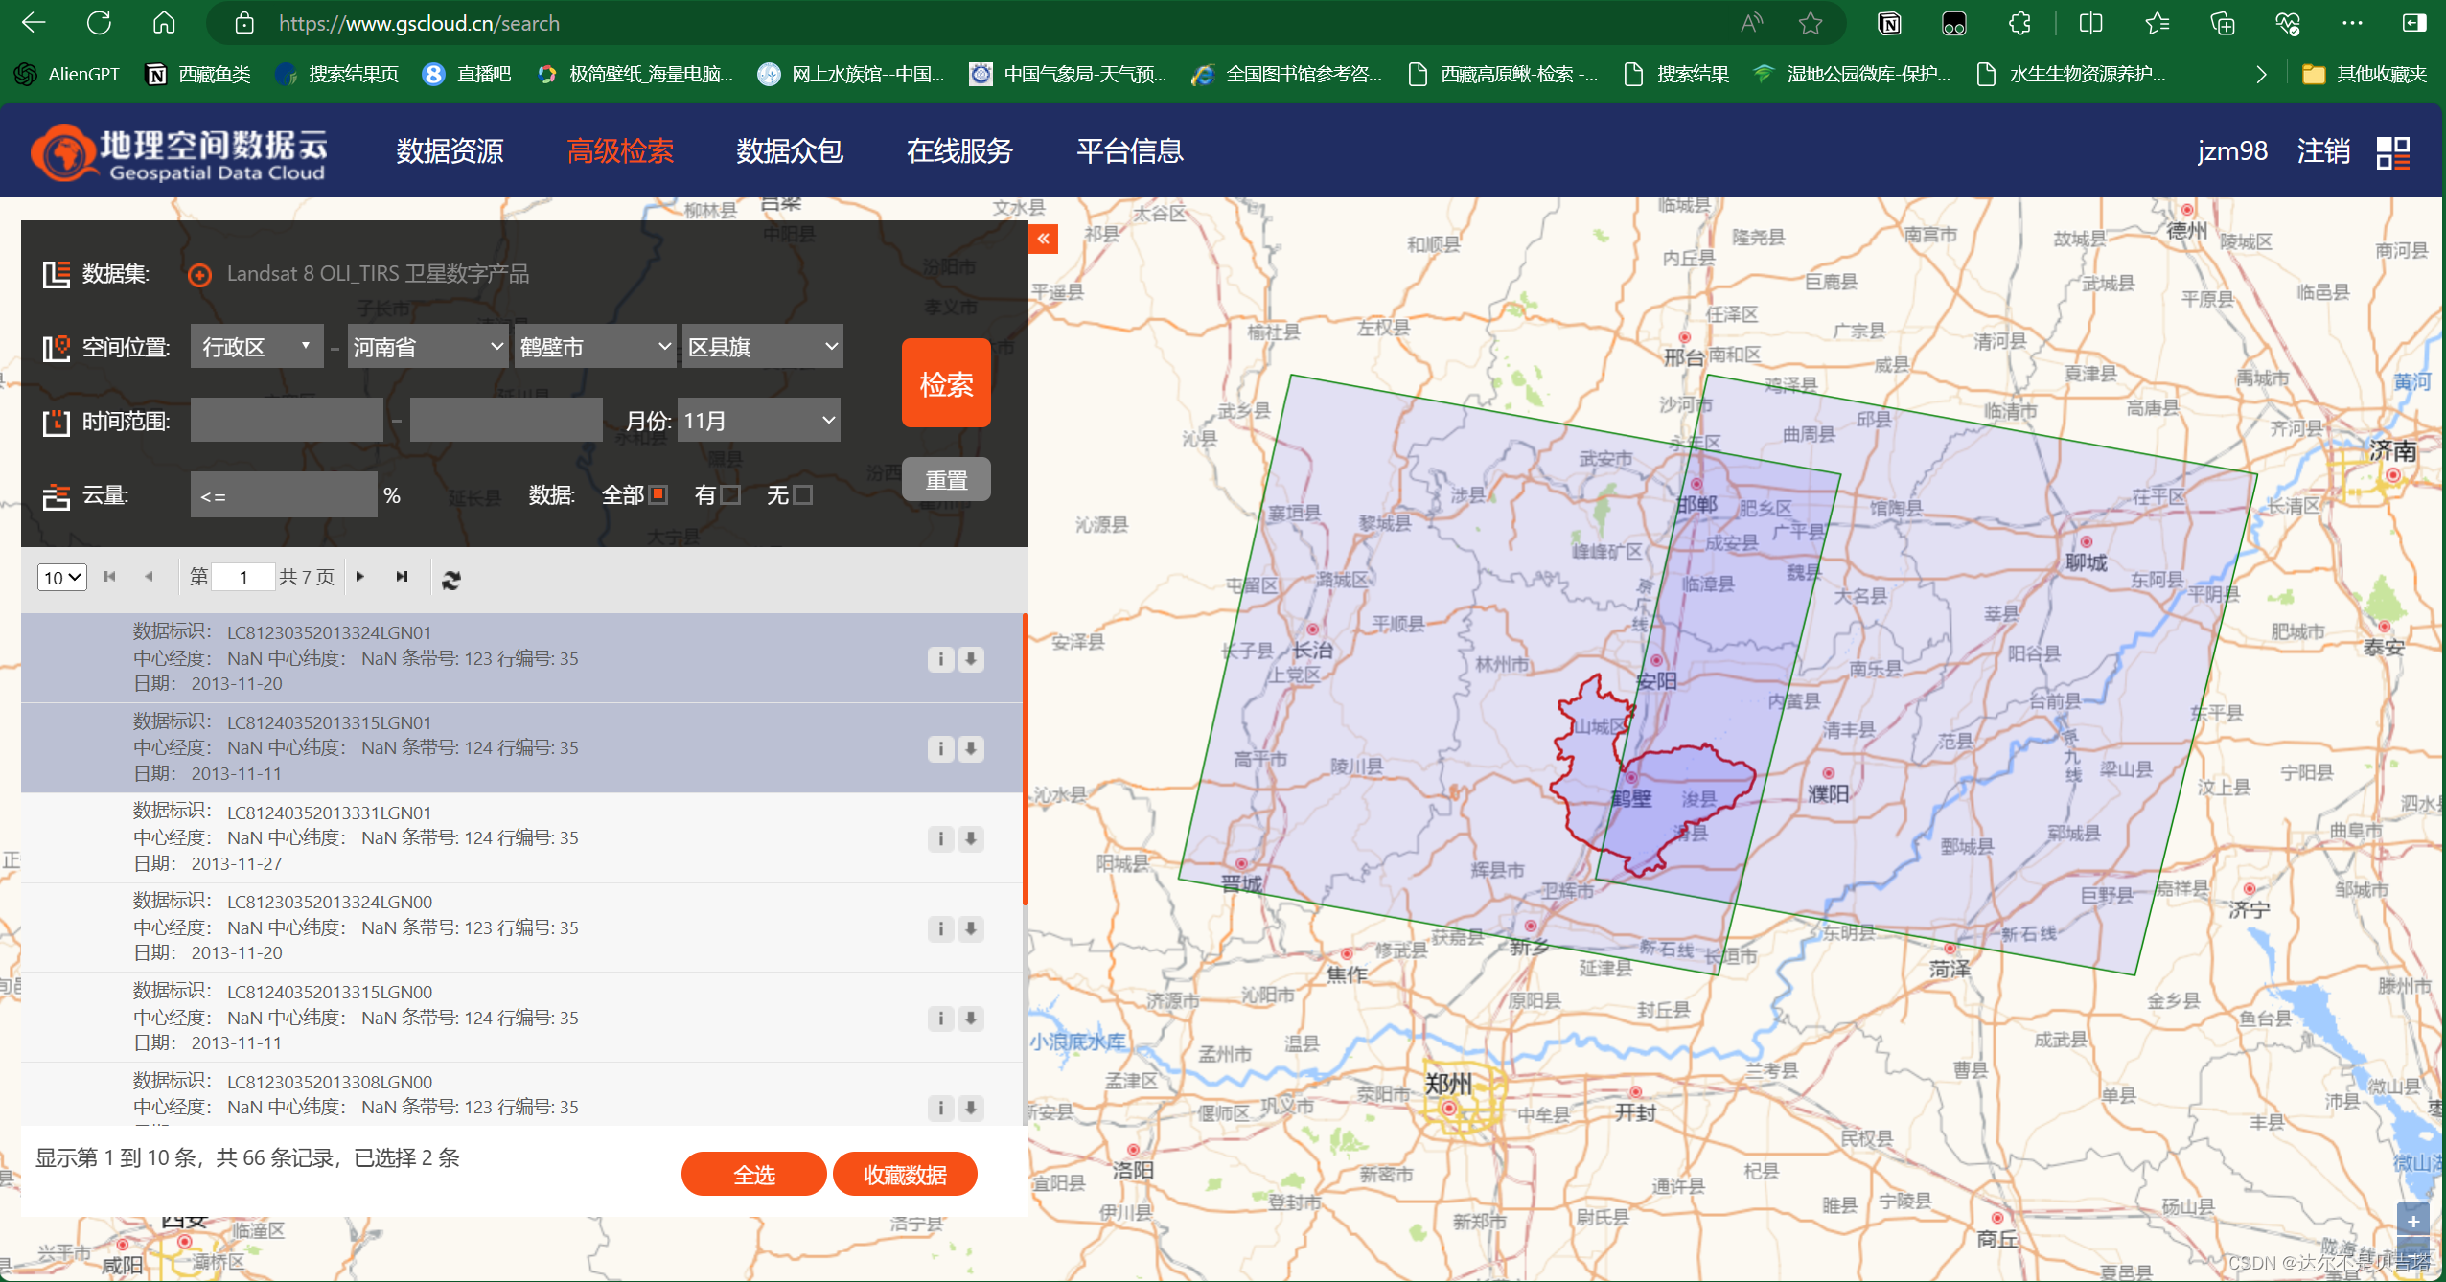Check the 无 data option
The image size is (2446, 1282).
point(803,494)
